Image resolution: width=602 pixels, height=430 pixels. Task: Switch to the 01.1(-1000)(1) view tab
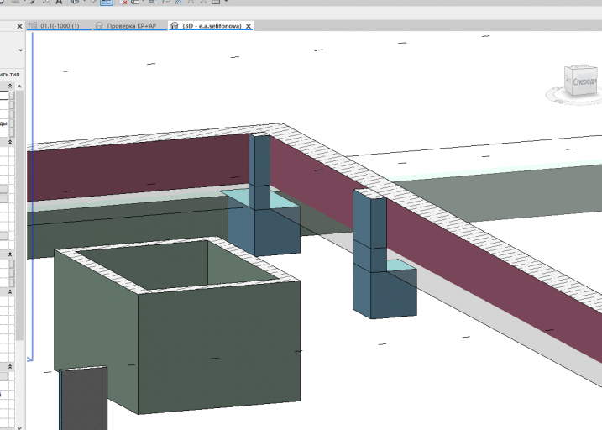(60, 26)
